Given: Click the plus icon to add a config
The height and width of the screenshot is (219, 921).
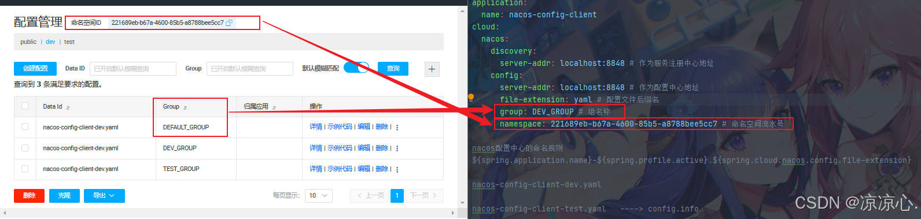Looking at the screenshot, I should tap(432, 69).
